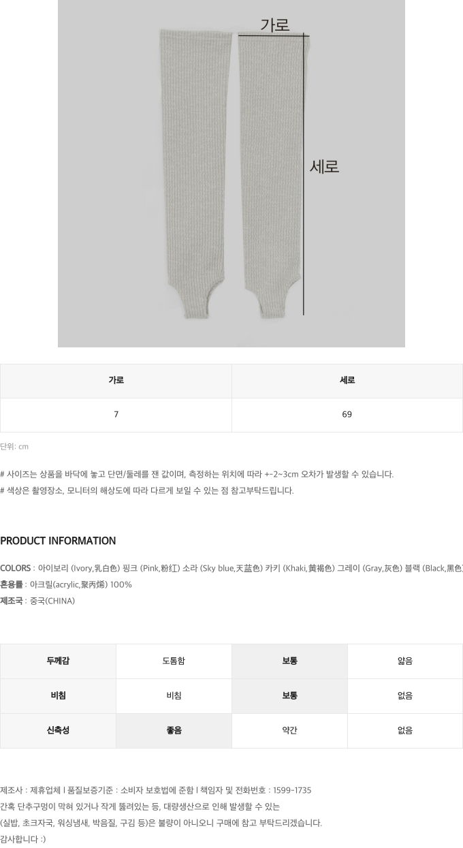Select 얇음 in the thickness row

click(x=405, y=661)
